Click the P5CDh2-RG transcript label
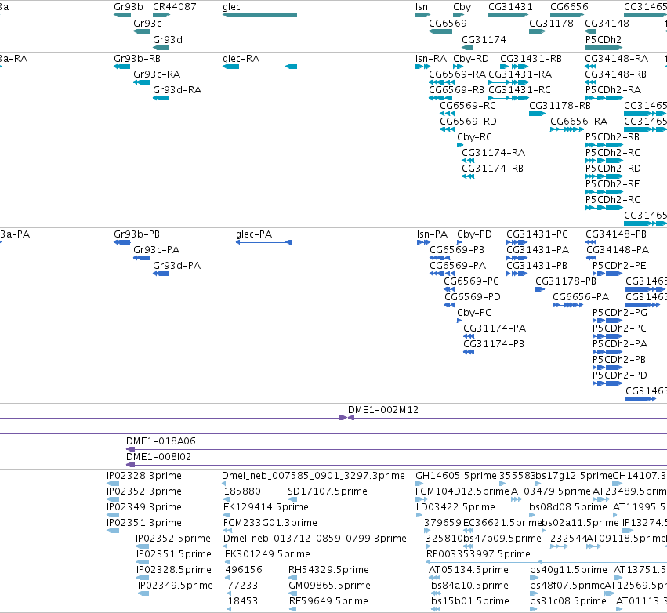This screenshot has width=667, height=613. (x=613, y=200)
